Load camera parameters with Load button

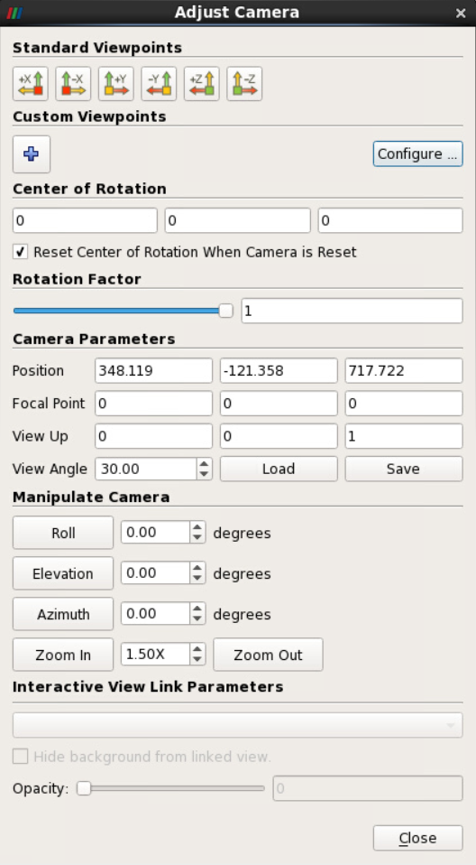[x=279, y=469]
